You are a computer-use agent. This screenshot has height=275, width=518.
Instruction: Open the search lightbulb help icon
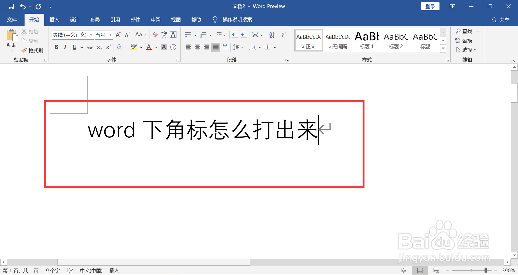[215, 20]
